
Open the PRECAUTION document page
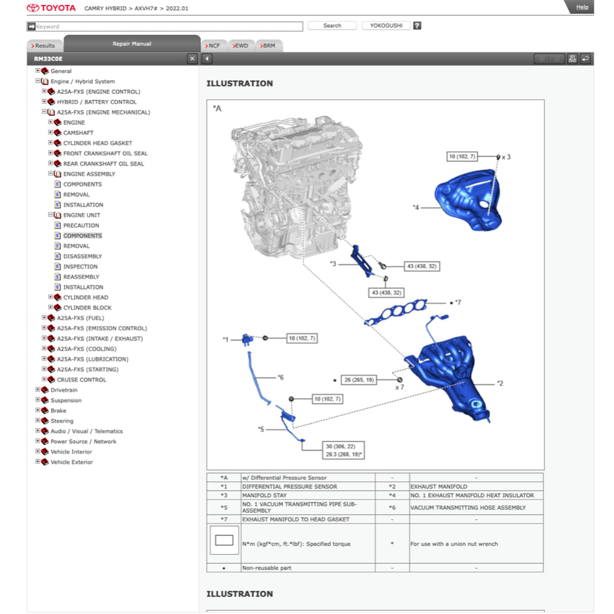coord(81,225)
